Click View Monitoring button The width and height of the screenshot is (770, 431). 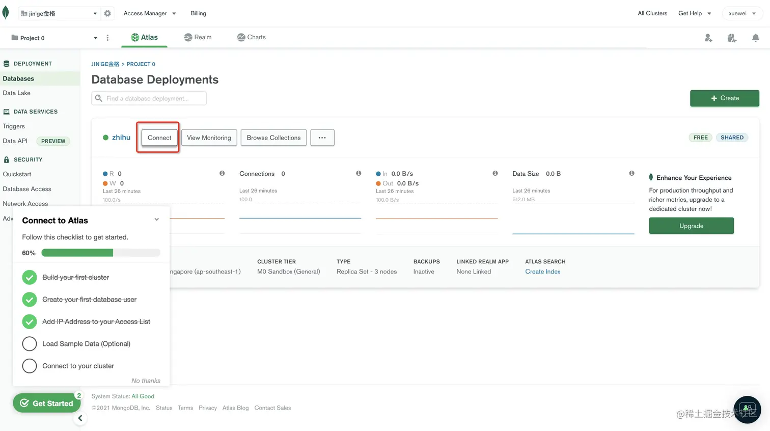(209, 138)
